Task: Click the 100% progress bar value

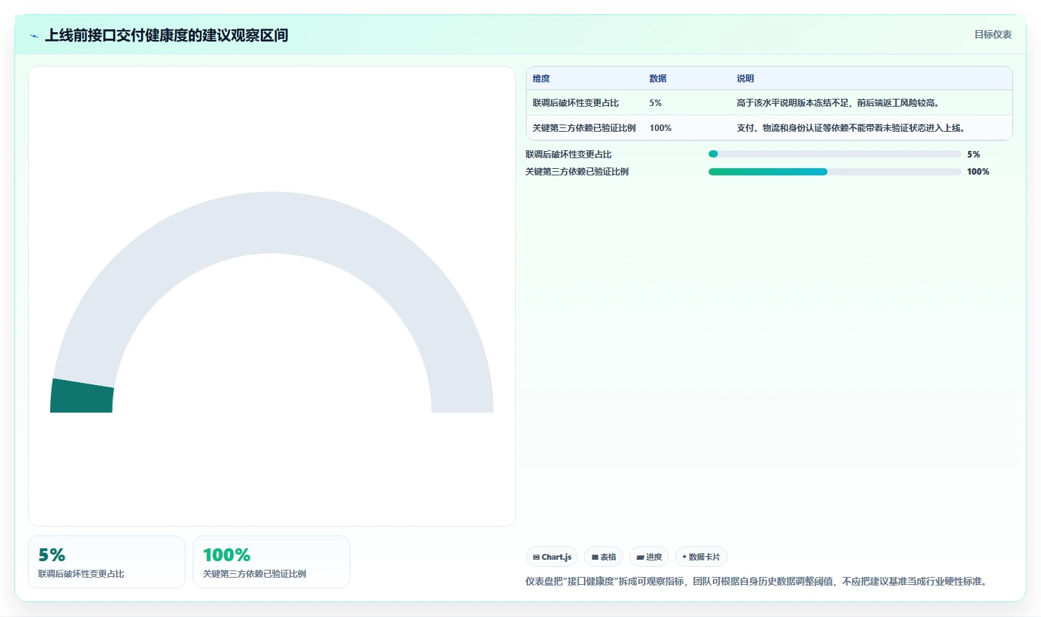Action: point(978,172)
